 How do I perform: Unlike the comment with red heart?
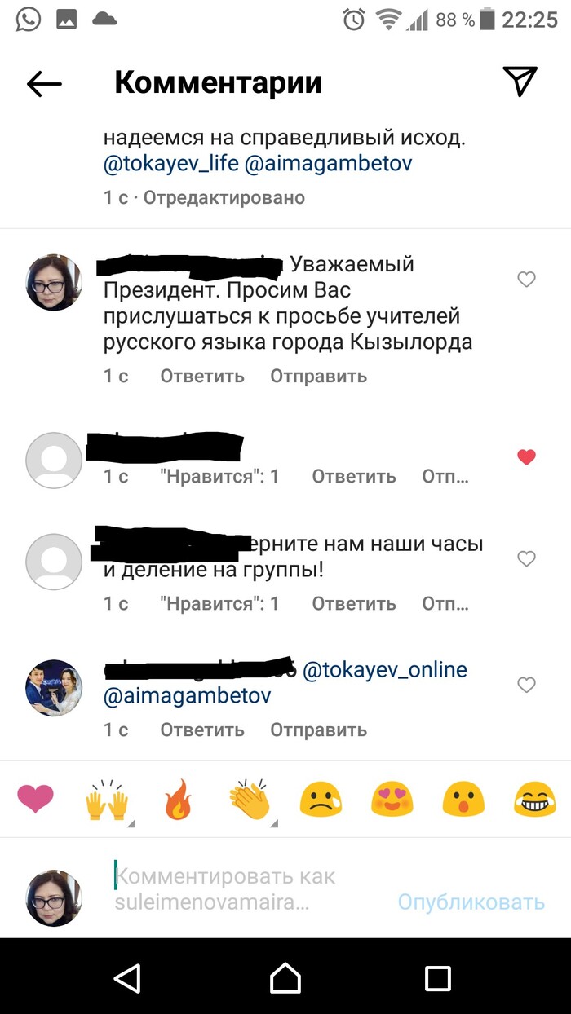527,457
